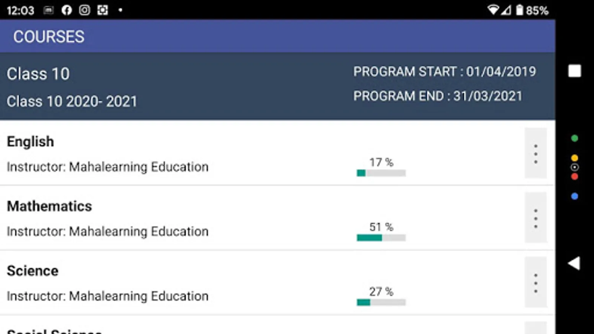The width and height of the screenshot is (594, 334).
Task: Open the English course options menu
Action: pyautogui.click(x=535, y=154)
